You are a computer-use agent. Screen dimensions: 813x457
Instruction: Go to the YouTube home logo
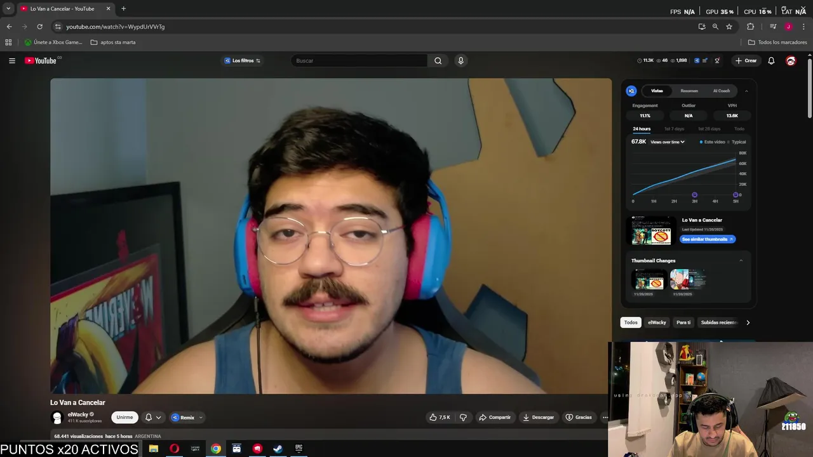pos(41,60)
